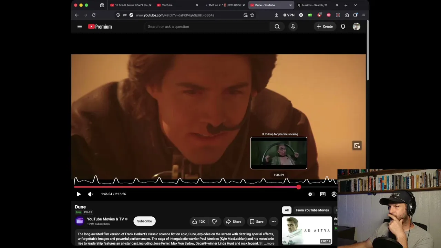Open a new browser tab

(346, 5)
